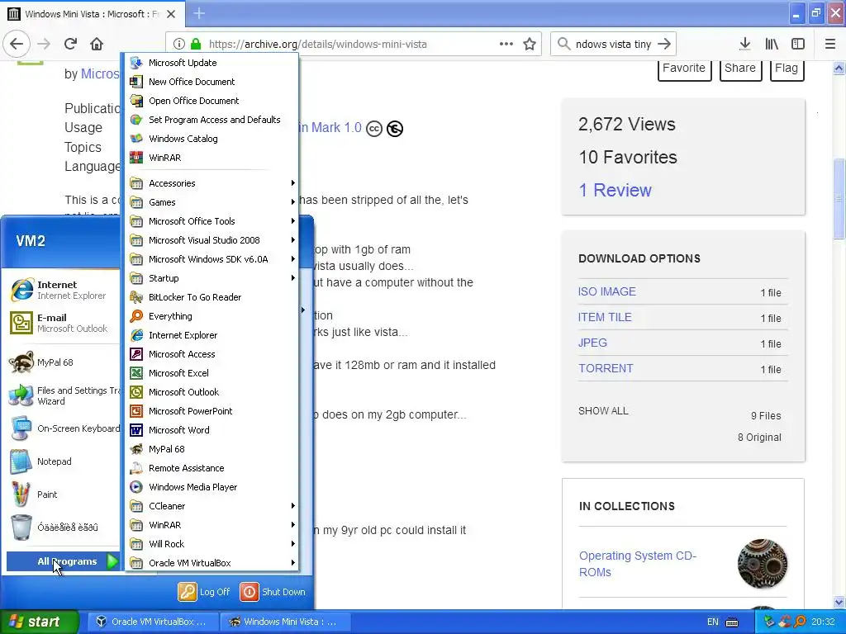Open the browser downloads arrow
This screenshot has height=634, width=846.
tap(744, 44)
